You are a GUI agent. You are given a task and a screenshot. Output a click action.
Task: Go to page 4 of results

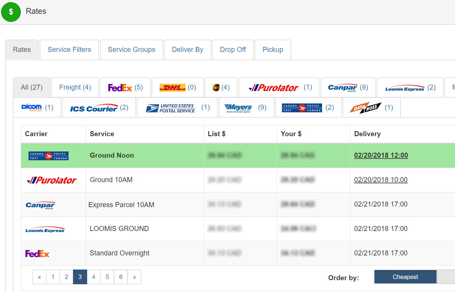coord(94,277)
